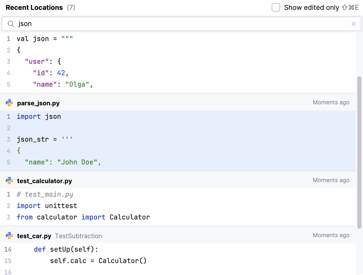
Task: Click Python icon next to test_calculator.py
Action: pyautogui.click(x=9, y=181)
